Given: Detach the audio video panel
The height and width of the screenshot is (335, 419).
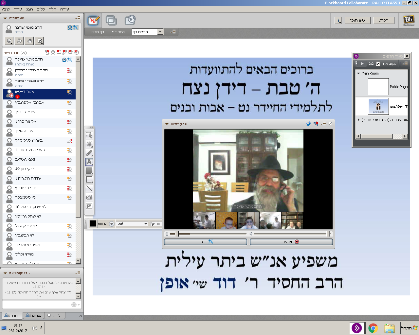Looking at the screenshot, I should point(330,124).
